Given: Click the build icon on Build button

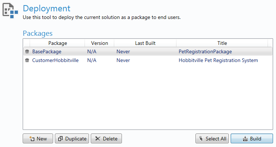Looking at the screenshot, I should click(245, 139).
